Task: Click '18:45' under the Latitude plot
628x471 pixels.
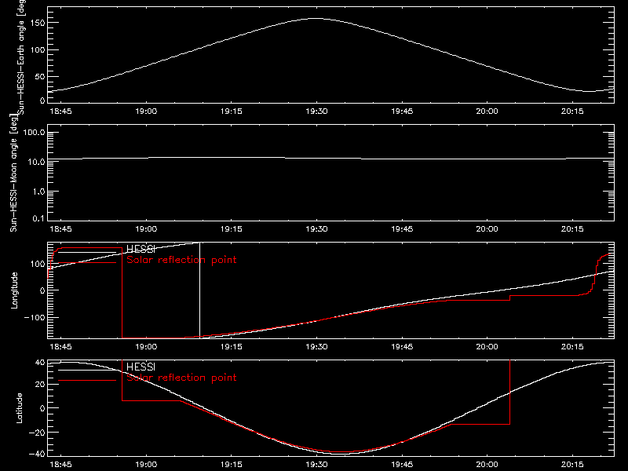Action: (x=60, y=465)
